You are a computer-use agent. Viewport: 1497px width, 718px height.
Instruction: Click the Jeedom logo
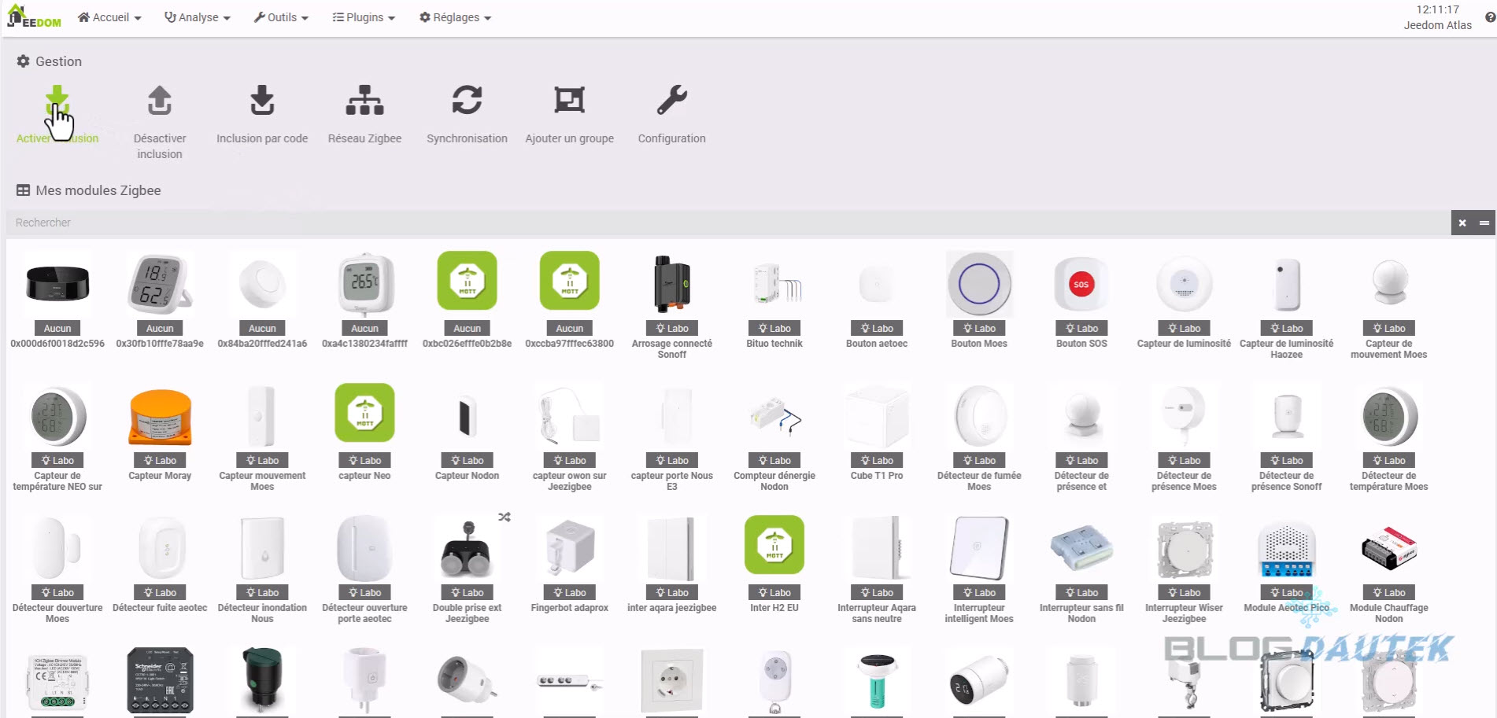pyautogui.click(x=34, y=17)
